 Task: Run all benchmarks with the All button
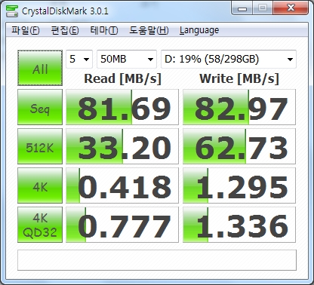pyautogui.click(x=40, y=68)
